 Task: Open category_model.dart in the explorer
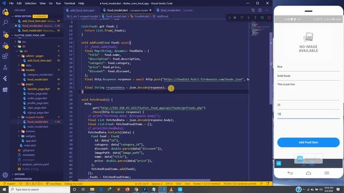40,75
